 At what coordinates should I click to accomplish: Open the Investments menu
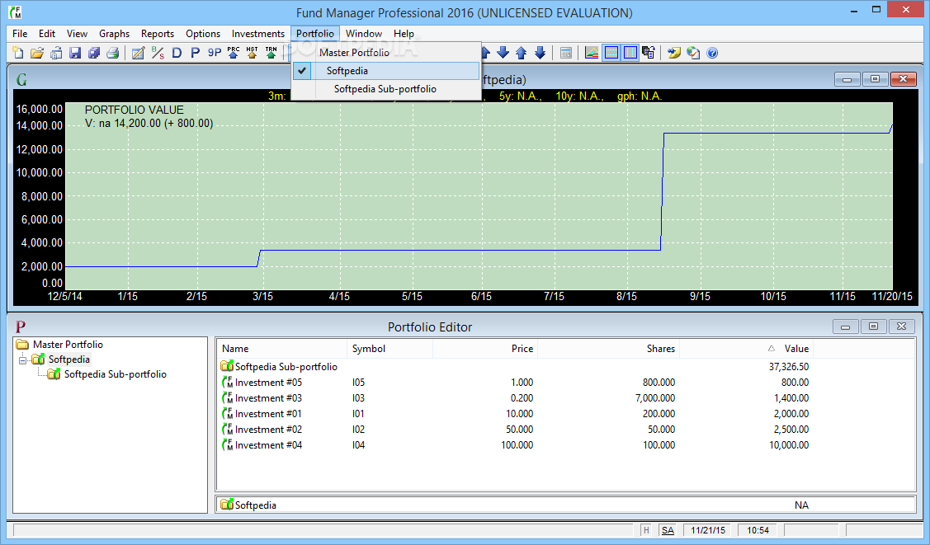click(258, 34)
